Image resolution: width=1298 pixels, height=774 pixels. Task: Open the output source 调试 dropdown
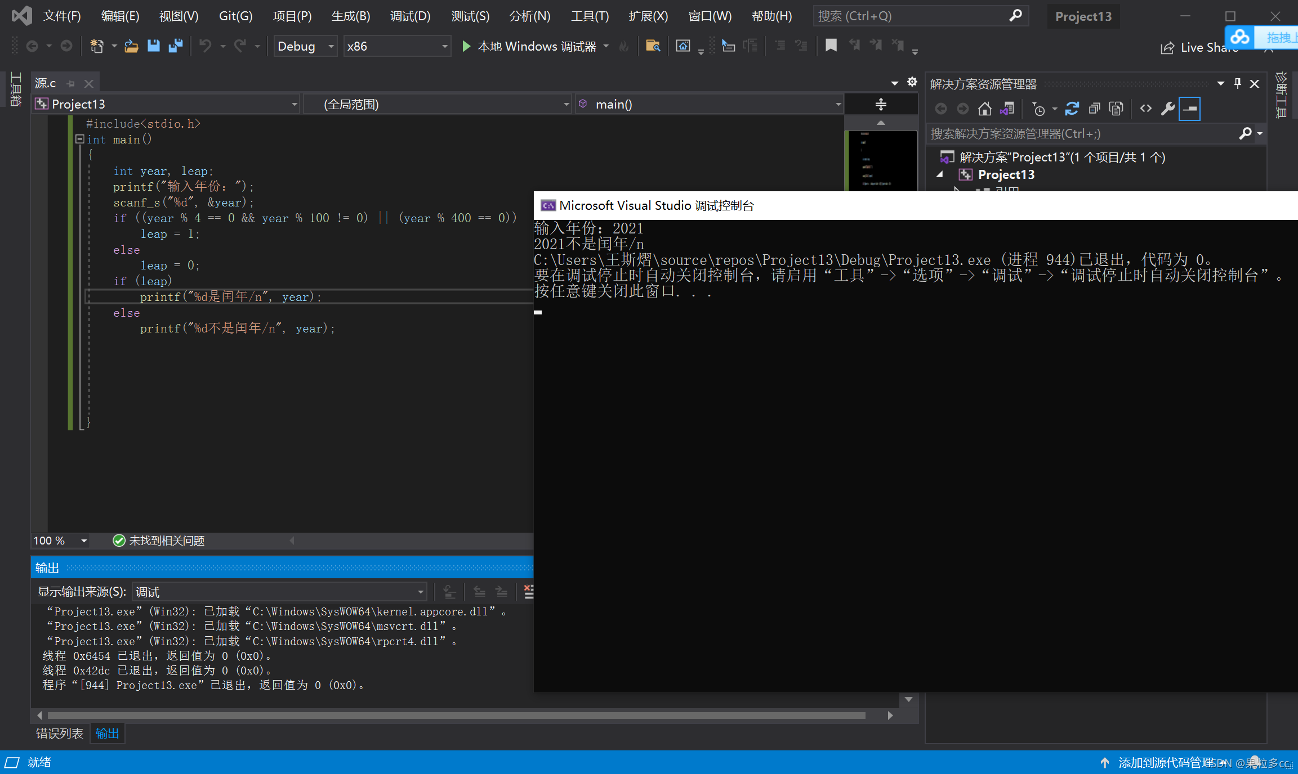[279, 592]
